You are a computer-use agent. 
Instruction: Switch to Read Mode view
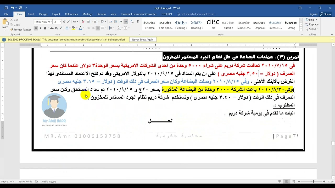point(280,181)
